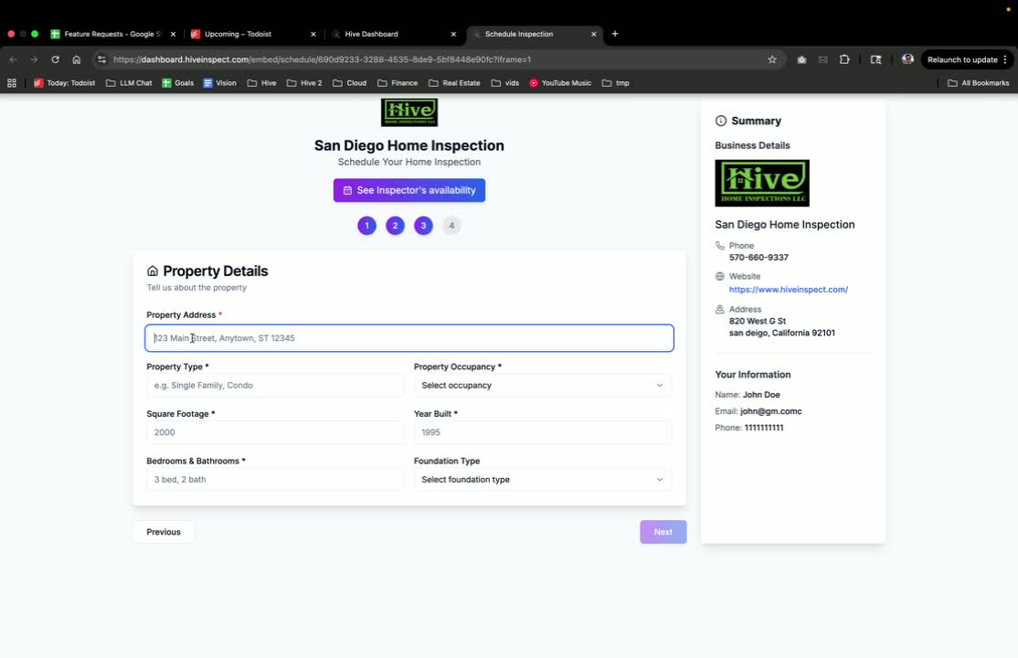The image size is (1018, 658).
Task: Click See Inspector's availability button
Action: [x=409, y=190]
